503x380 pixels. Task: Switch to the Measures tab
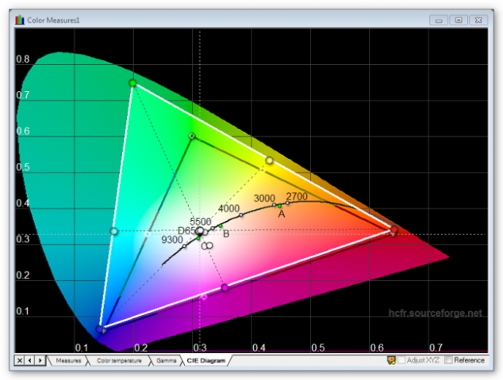coord(68,360)
